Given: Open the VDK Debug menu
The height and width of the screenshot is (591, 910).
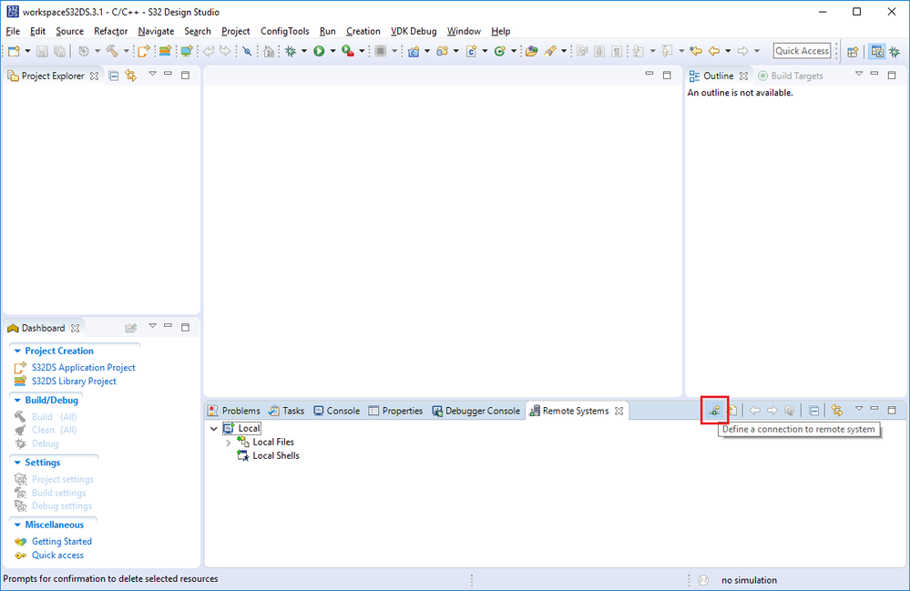Looking at the screenshot, I should pos(414,31).
